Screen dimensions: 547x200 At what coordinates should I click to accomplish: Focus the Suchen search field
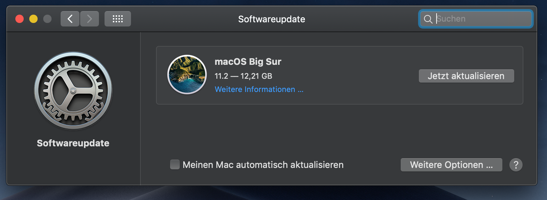tap(483, 19)
